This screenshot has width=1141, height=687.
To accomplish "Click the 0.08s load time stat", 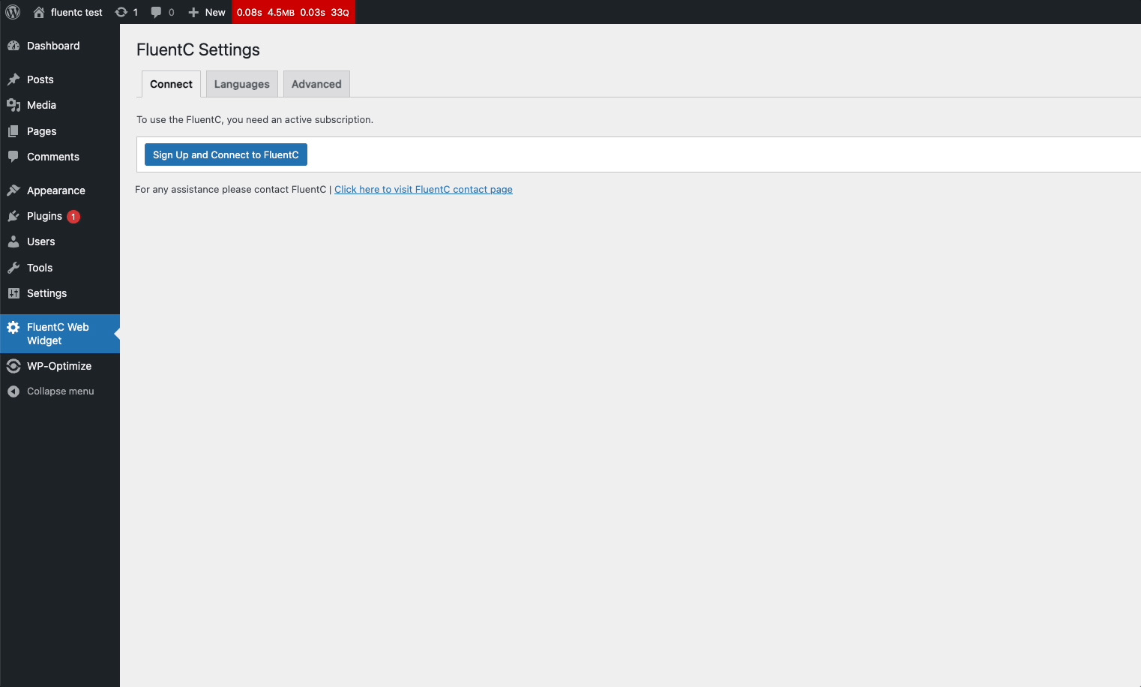I will tap(250, 12).
